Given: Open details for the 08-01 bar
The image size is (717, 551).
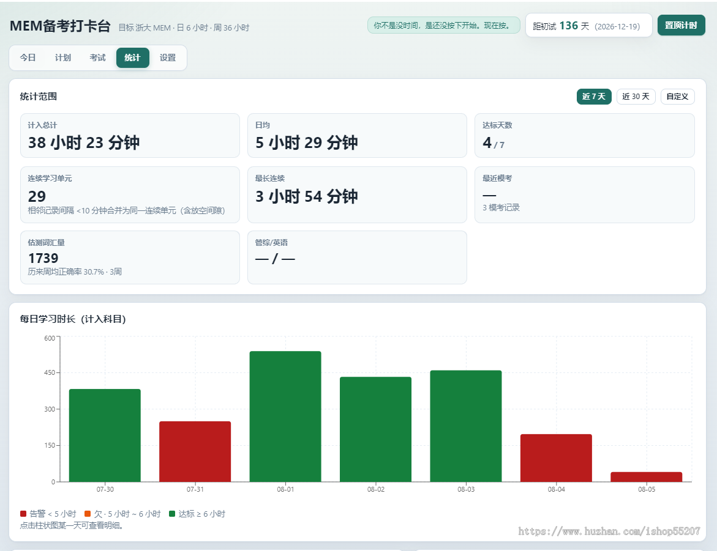Looking at the screenshot, I should [x=285, y=416].
